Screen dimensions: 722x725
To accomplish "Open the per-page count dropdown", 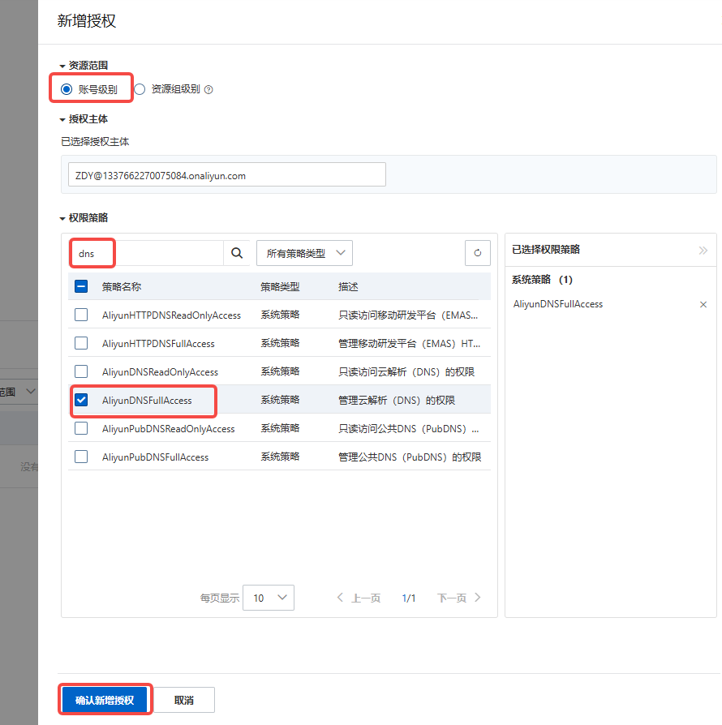I will click(269, 598).
